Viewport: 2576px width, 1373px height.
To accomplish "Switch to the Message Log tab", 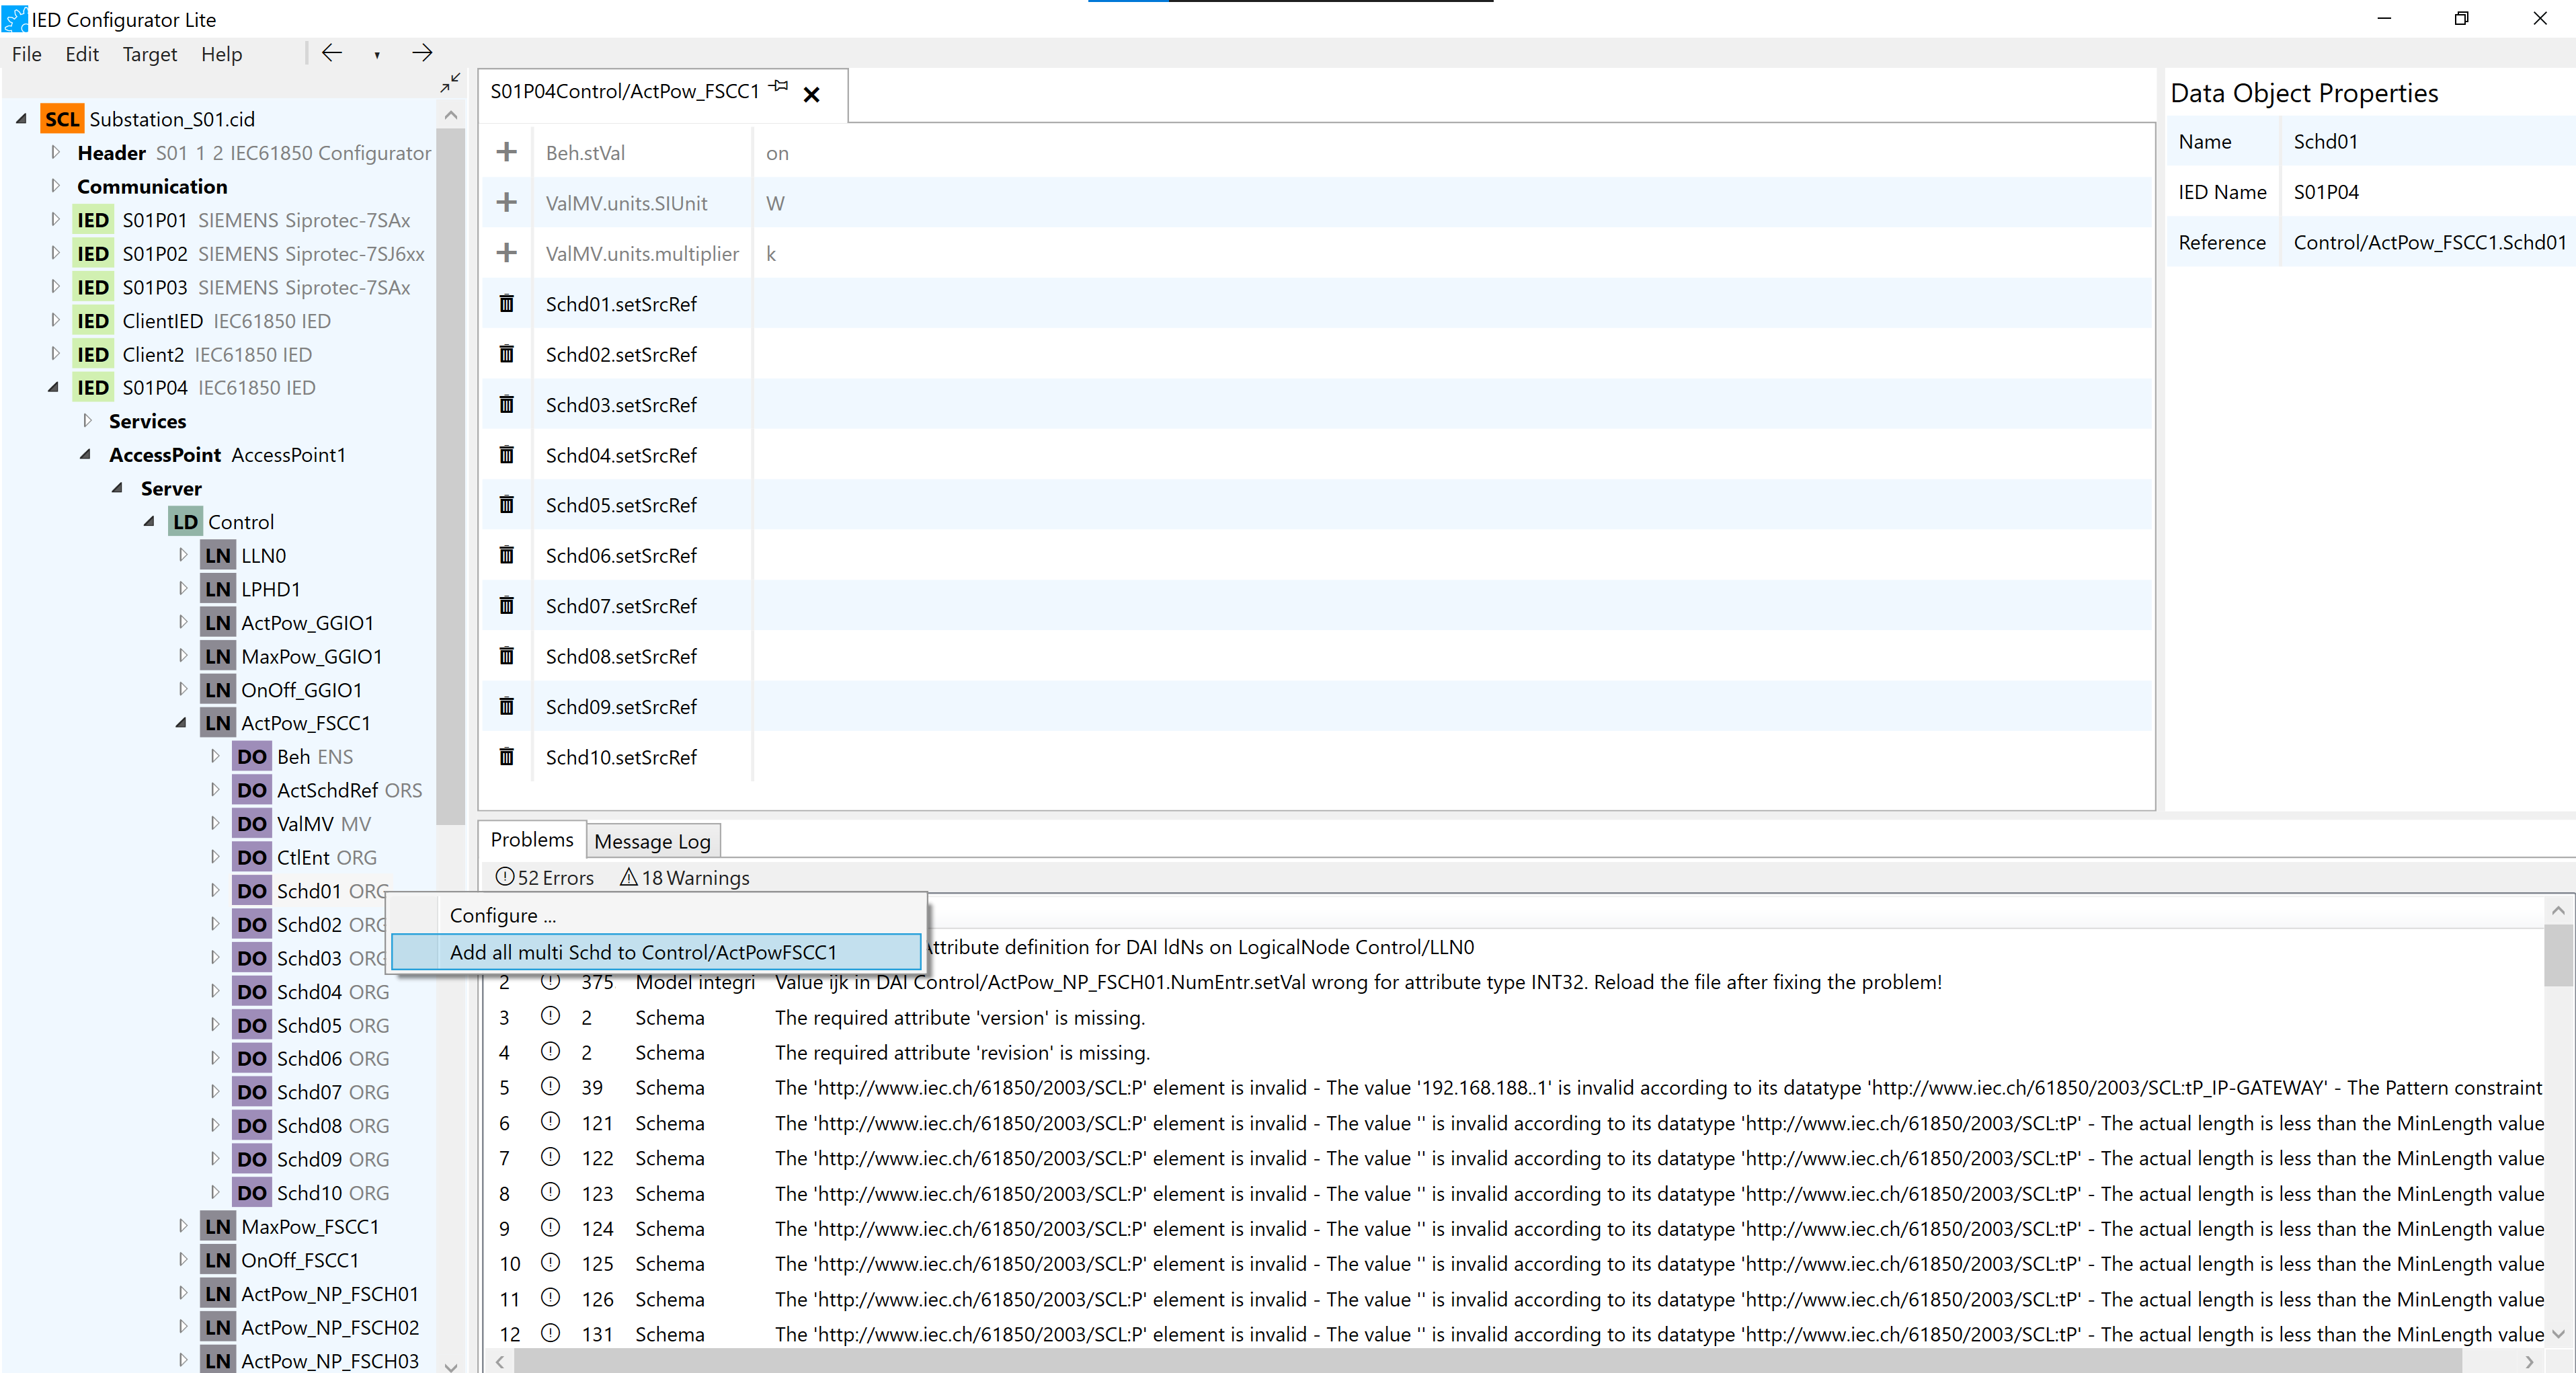I will [652, 841].
